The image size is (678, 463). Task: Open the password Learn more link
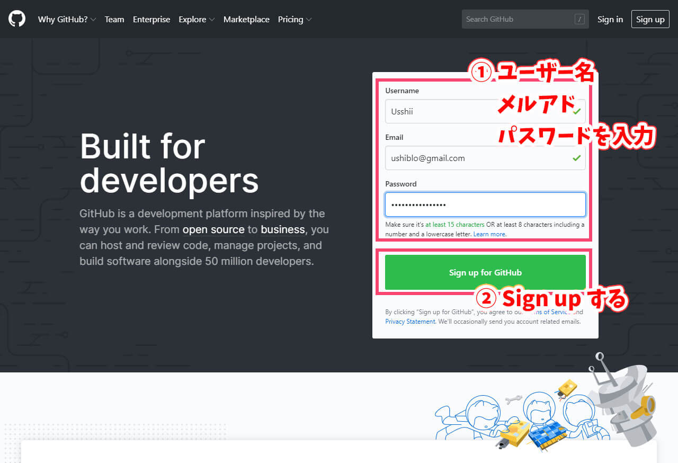tap(489, 234)
